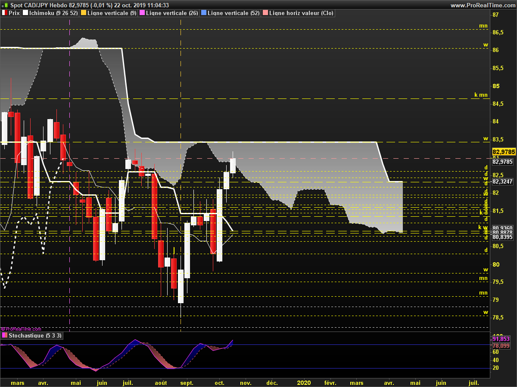Click the candlestick icon in the title bar
517x387 pixels.
pos(5,5)
